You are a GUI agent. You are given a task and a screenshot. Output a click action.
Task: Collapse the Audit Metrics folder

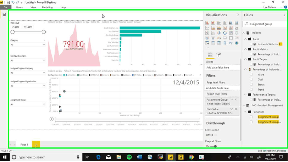coord(245,49)
